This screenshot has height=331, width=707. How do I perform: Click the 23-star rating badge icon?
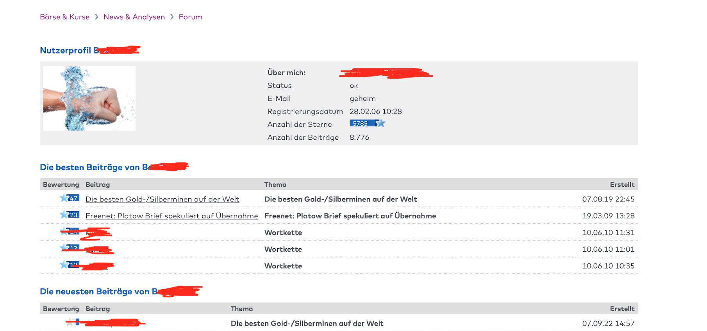[x=70, y=215]
